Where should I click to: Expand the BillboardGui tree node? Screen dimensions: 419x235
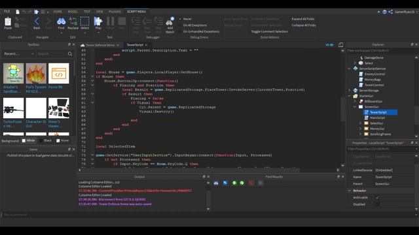[x=355, y=101]
